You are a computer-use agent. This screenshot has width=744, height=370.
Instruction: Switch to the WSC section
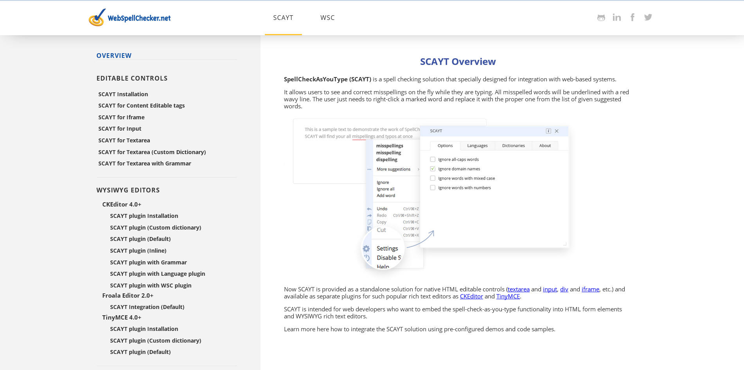pos(327,18)
